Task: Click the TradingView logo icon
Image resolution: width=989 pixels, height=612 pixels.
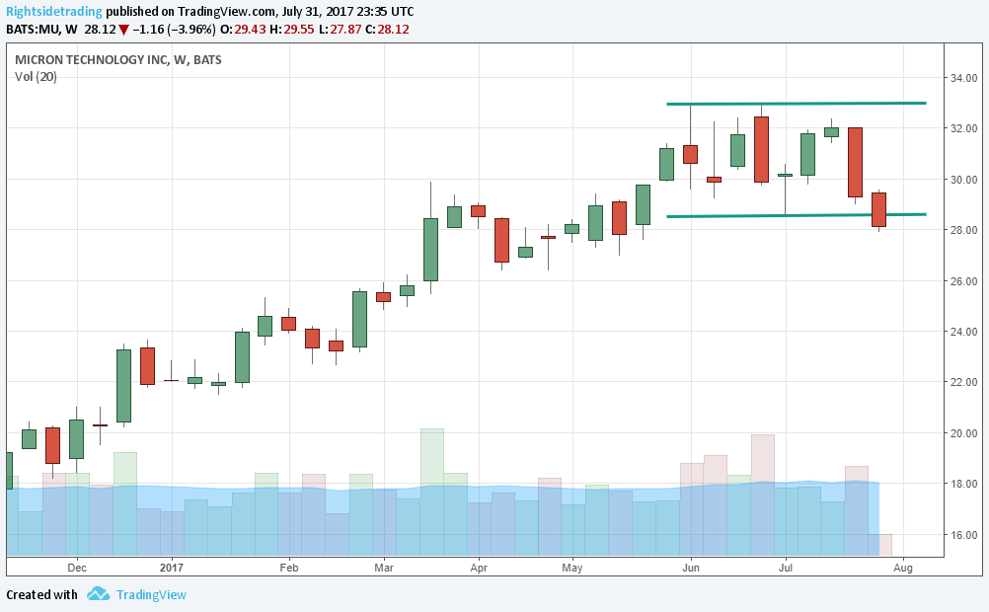Action: pos(99,593)
